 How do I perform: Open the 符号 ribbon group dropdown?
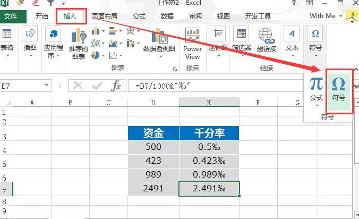(x=315, y=41)
